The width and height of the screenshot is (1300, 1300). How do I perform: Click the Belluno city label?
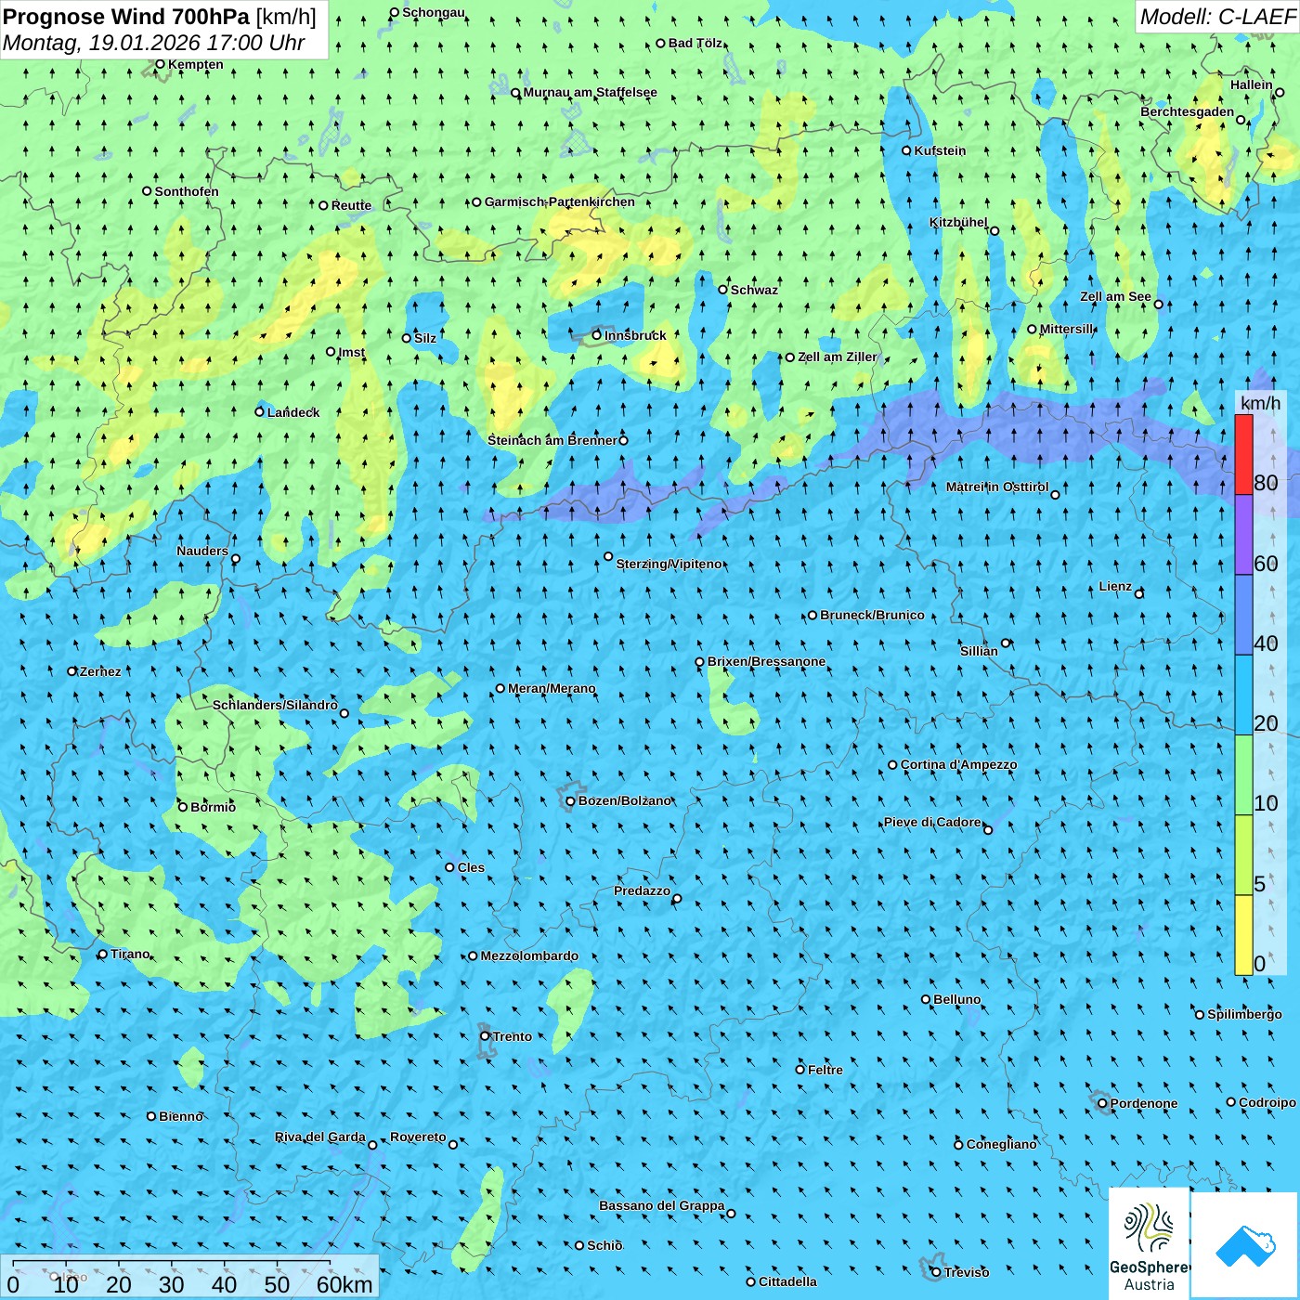[956, 999]
